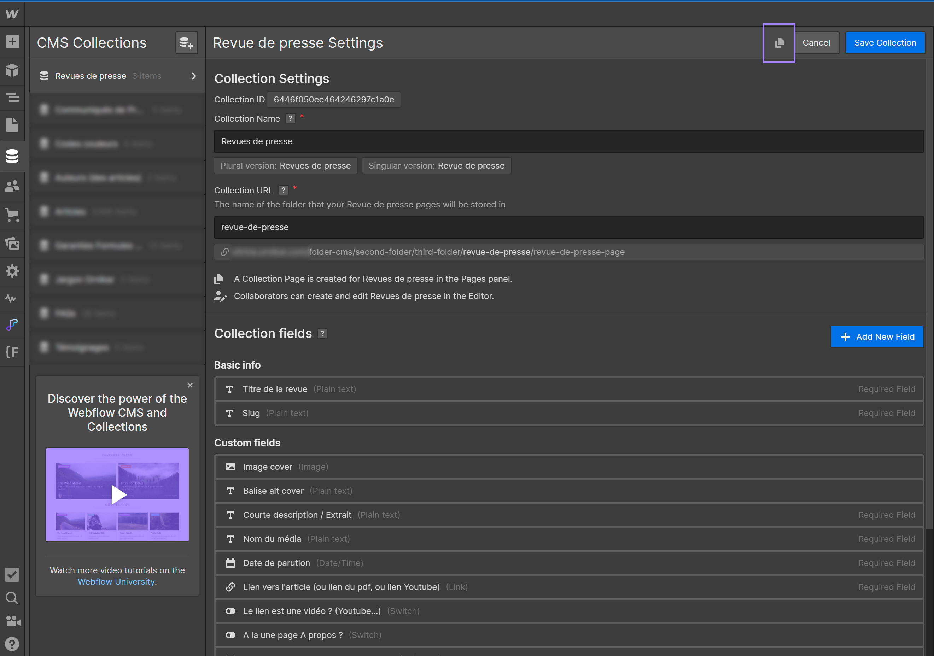This screenshot has width=934, height=656.
Task: Open the Pages panel
Action: coord(12,125)
